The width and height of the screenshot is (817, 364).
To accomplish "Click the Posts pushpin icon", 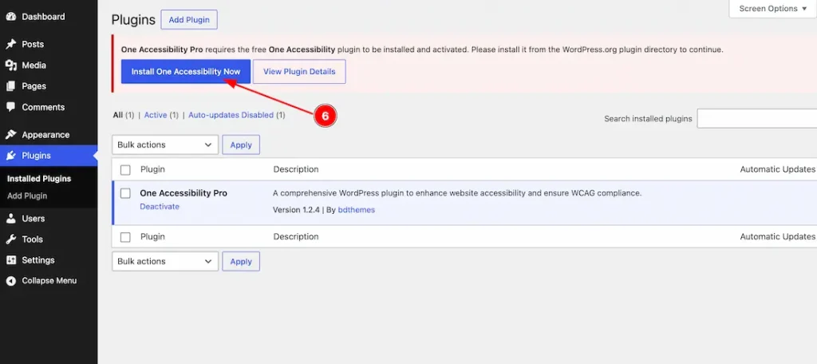I will (11, 45).
